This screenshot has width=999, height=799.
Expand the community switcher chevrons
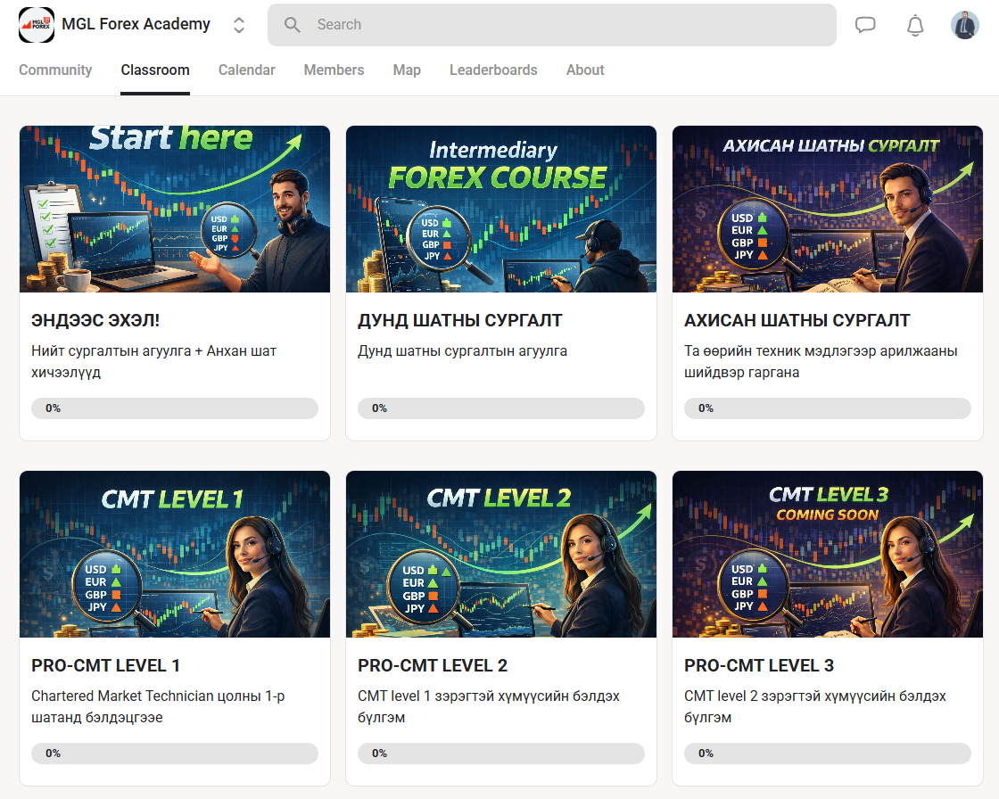click(x=239, y=25)
